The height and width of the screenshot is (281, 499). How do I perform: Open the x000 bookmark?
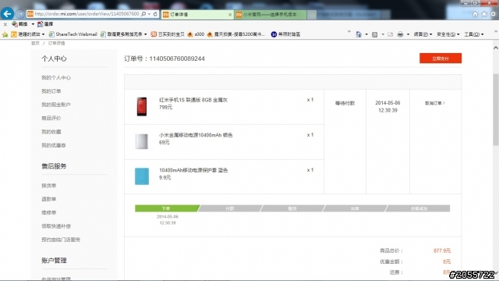tap(196, 34)
